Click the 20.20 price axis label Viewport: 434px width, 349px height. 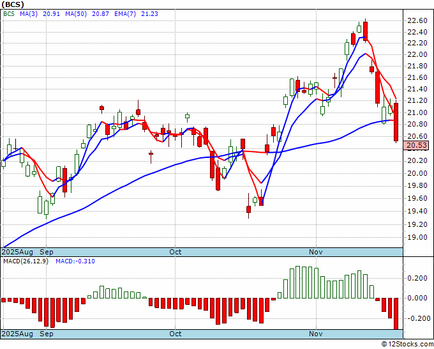(417, 161)
